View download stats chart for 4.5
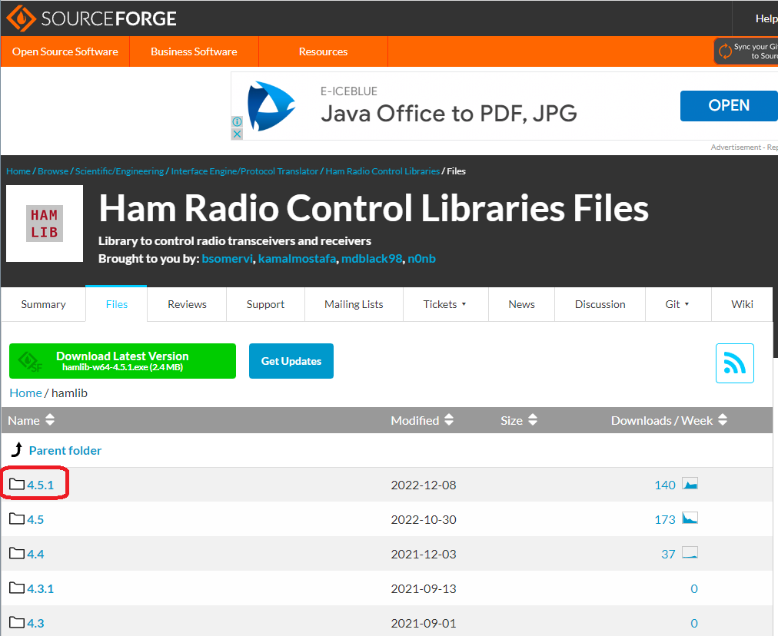This screenshot has height=636, width=778. tap(690, 518)
